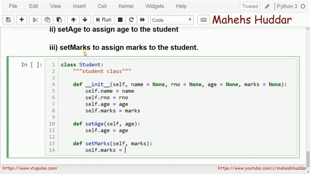This screenshot has width=310, height=174.
Task: Click 'self.age = age' on line 7
Action: click(x=107, y=104)
